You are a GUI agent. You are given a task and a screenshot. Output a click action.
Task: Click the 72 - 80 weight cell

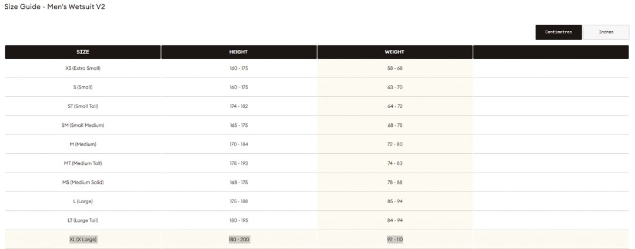click(x=395, y=144)
